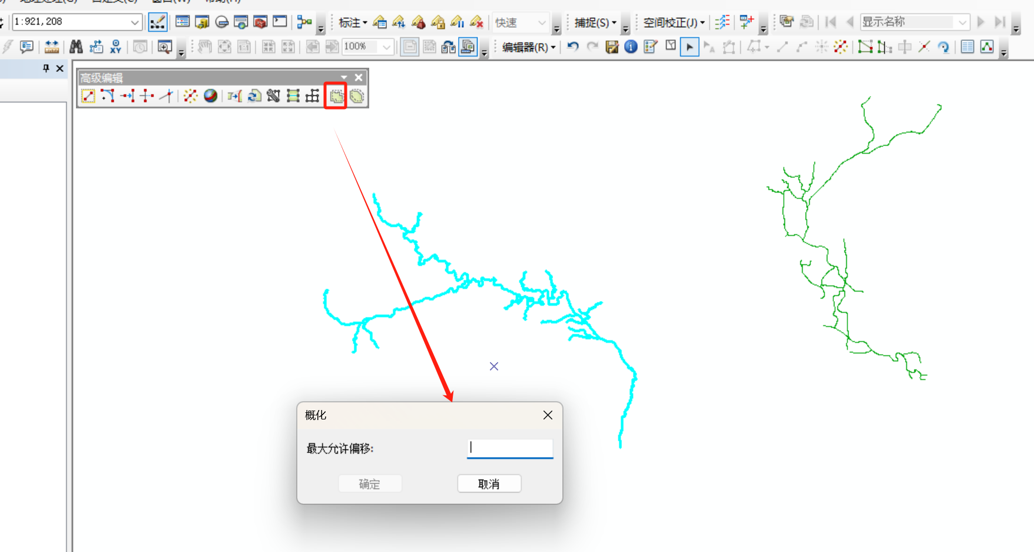Screen dimensions: 1034x552
Task: Click the Find binoculars tool
Action: (x=76, y=47)
